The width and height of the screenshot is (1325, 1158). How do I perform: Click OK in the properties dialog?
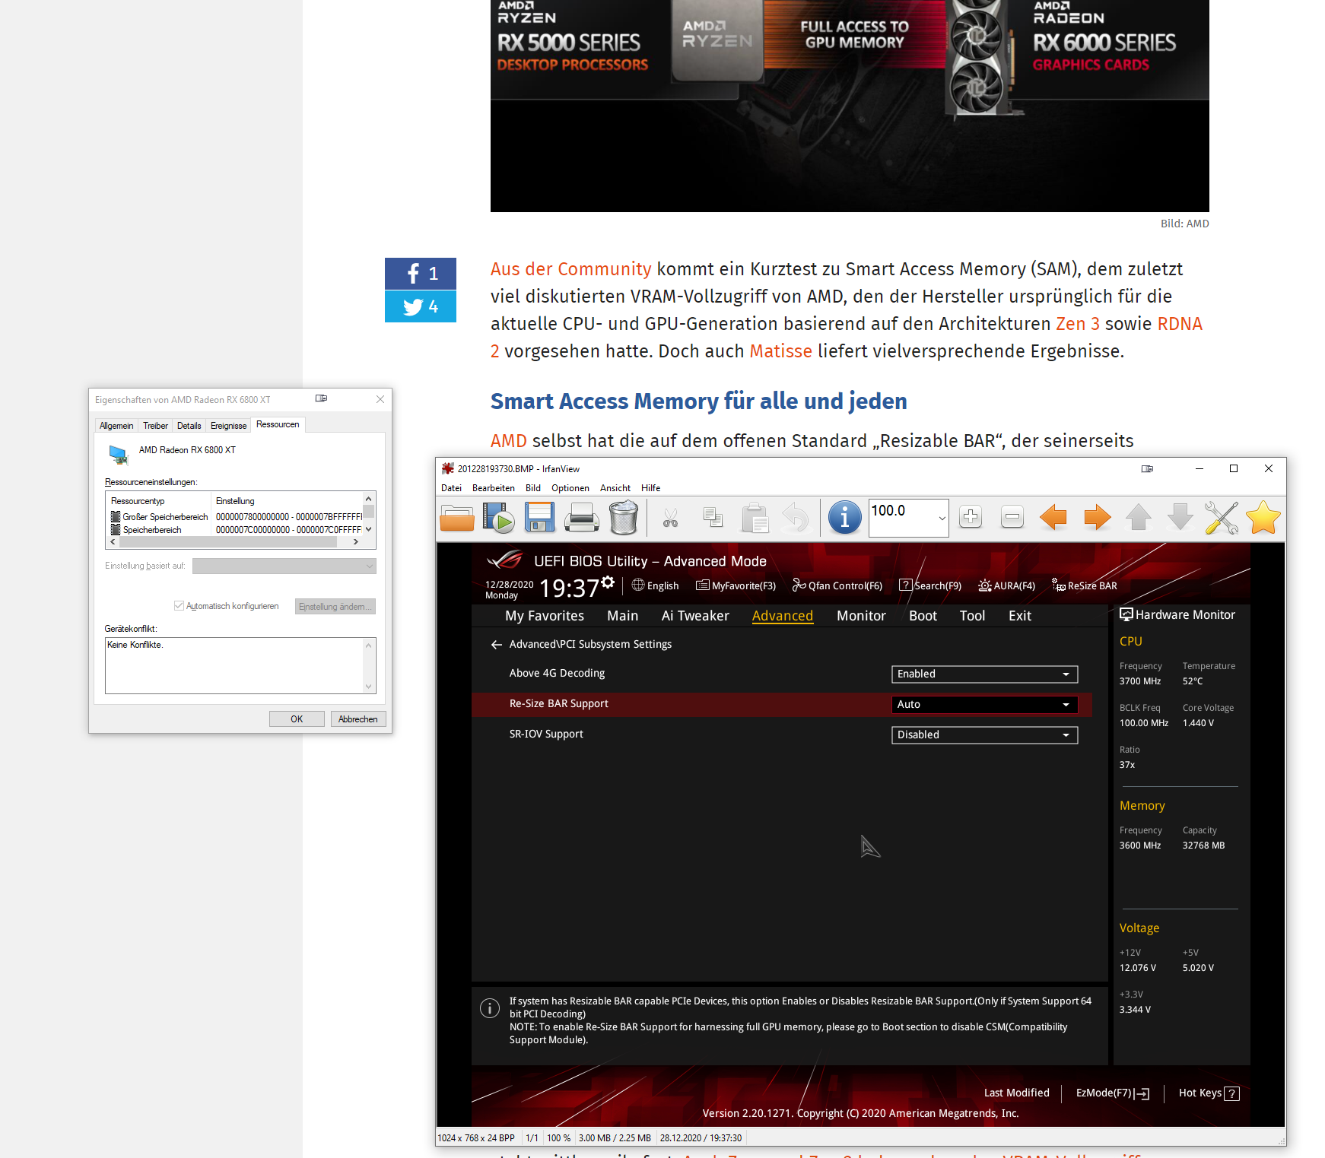pyautogui.click(x=297, y=719)
